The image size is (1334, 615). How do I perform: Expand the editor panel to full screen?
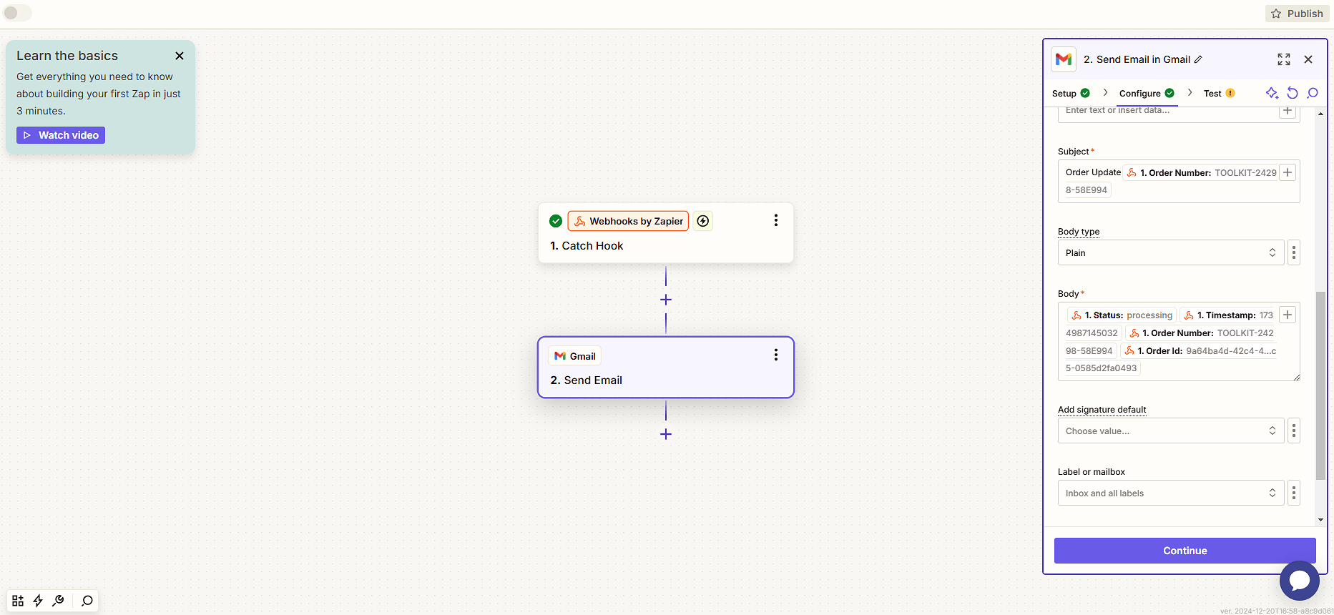click(1284, 59)
